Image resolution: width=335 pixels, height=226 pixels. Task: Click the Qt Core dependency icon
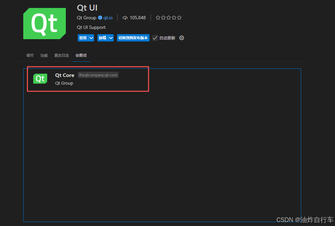(40, 79)
